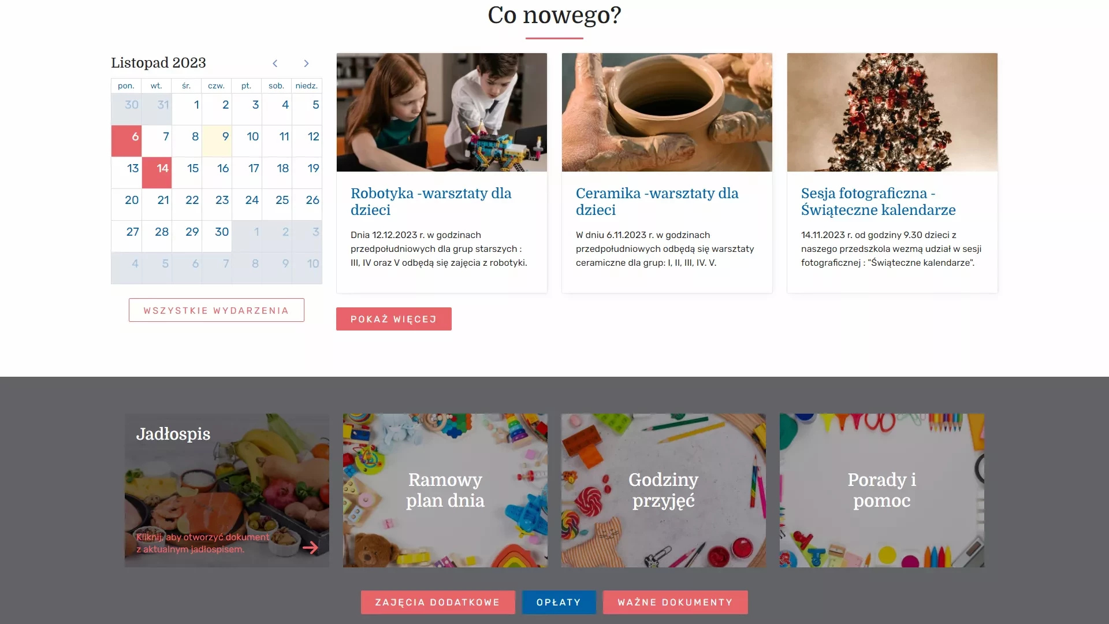Open Sesja fotograficzna - Świąteczne kalendarze article

878,202
